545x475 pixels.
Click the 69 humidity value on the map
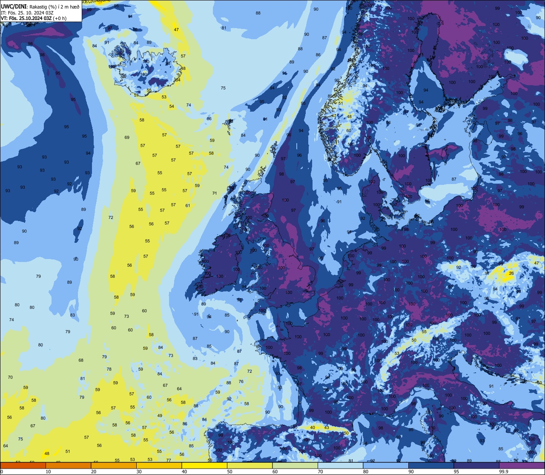[x=127, y=137]
